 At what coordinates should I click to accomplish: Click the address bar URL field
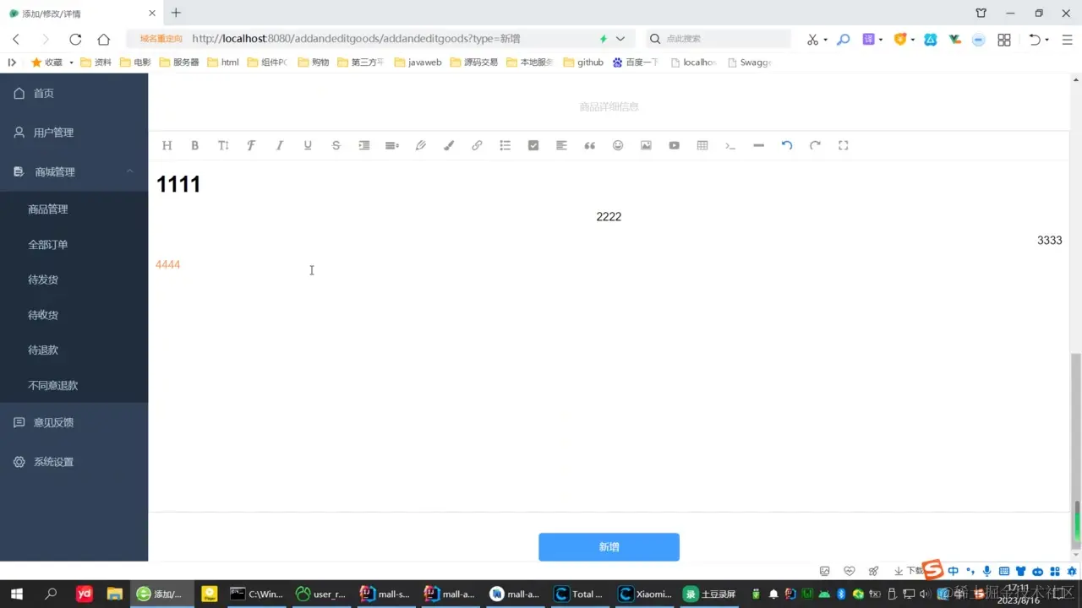(380, 39)
